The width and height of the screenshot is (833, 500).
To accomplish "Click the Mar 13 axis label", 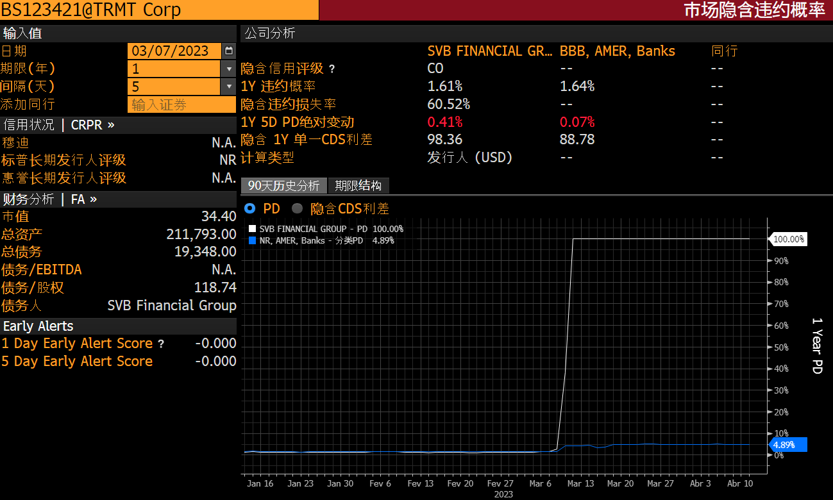I will coord(580,483).
